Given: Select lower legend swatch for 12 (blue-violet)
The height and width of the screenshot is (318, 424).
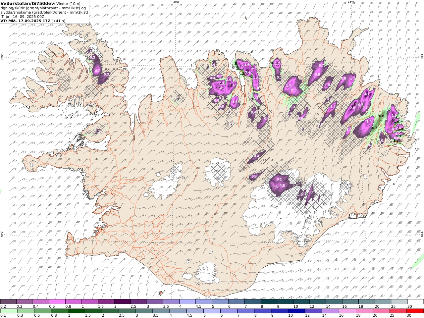Looking at the screenshot, I should (x=313, y=311).
